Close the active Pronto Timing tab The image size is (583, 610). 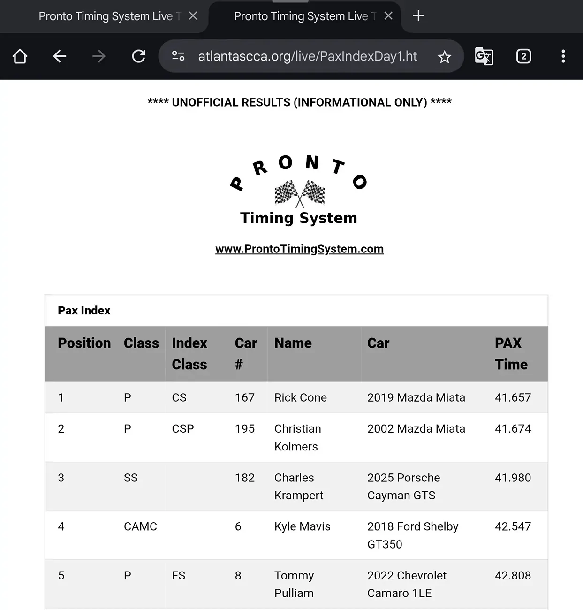point(388,16)
